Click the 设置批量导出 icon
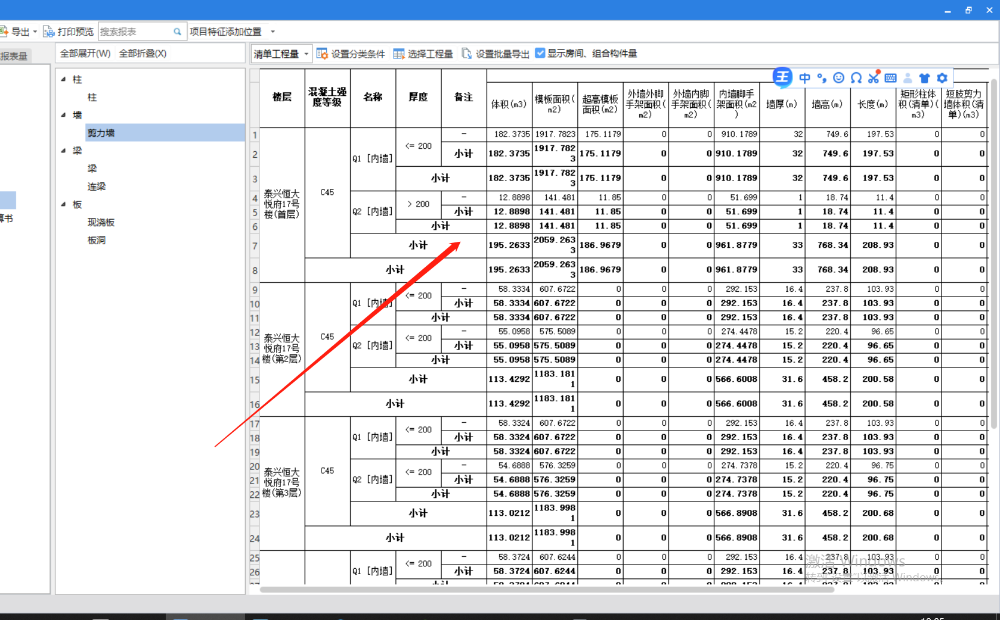The image size is (1000, 620). pyautogui.click(x=467, y=54)
